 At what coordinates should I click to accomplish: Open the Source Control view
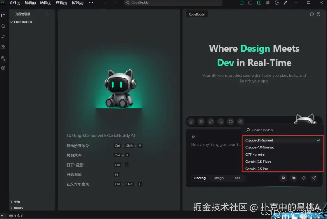pos(3,36)
